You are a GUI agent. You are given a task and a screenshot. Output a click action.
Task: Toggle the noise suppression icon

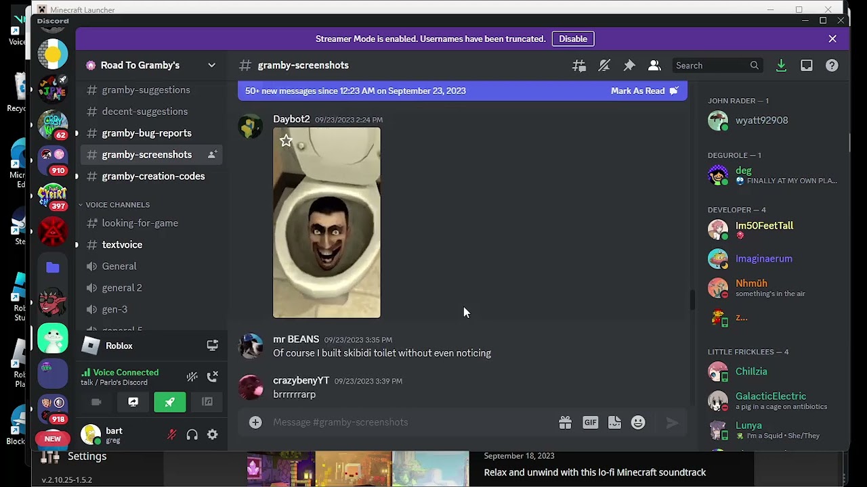(192, 376)
